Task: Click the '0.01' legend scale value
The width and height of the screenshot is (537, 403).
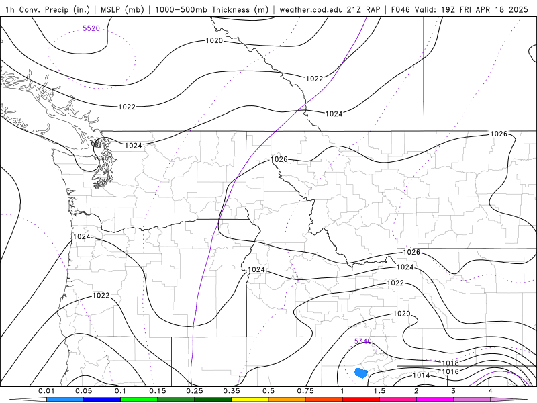Action: point(46,391)
